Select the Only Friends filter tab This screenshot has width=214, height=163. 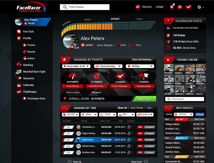[x=137, y=108]
